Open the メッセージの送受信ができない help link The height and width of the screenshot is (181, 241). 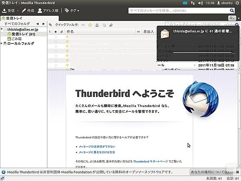pos(97,146)
